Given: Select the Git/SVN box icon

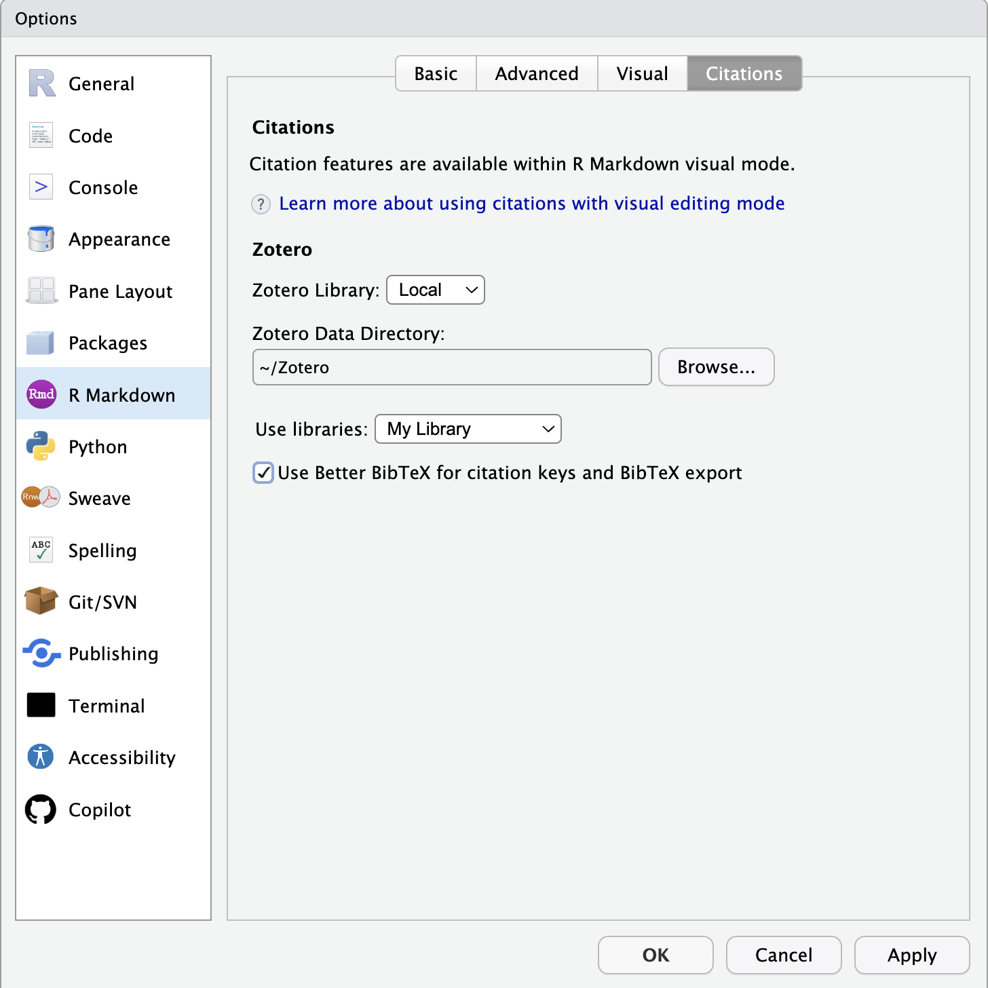Looking at the screenshot, I should (x=40, y=601).
